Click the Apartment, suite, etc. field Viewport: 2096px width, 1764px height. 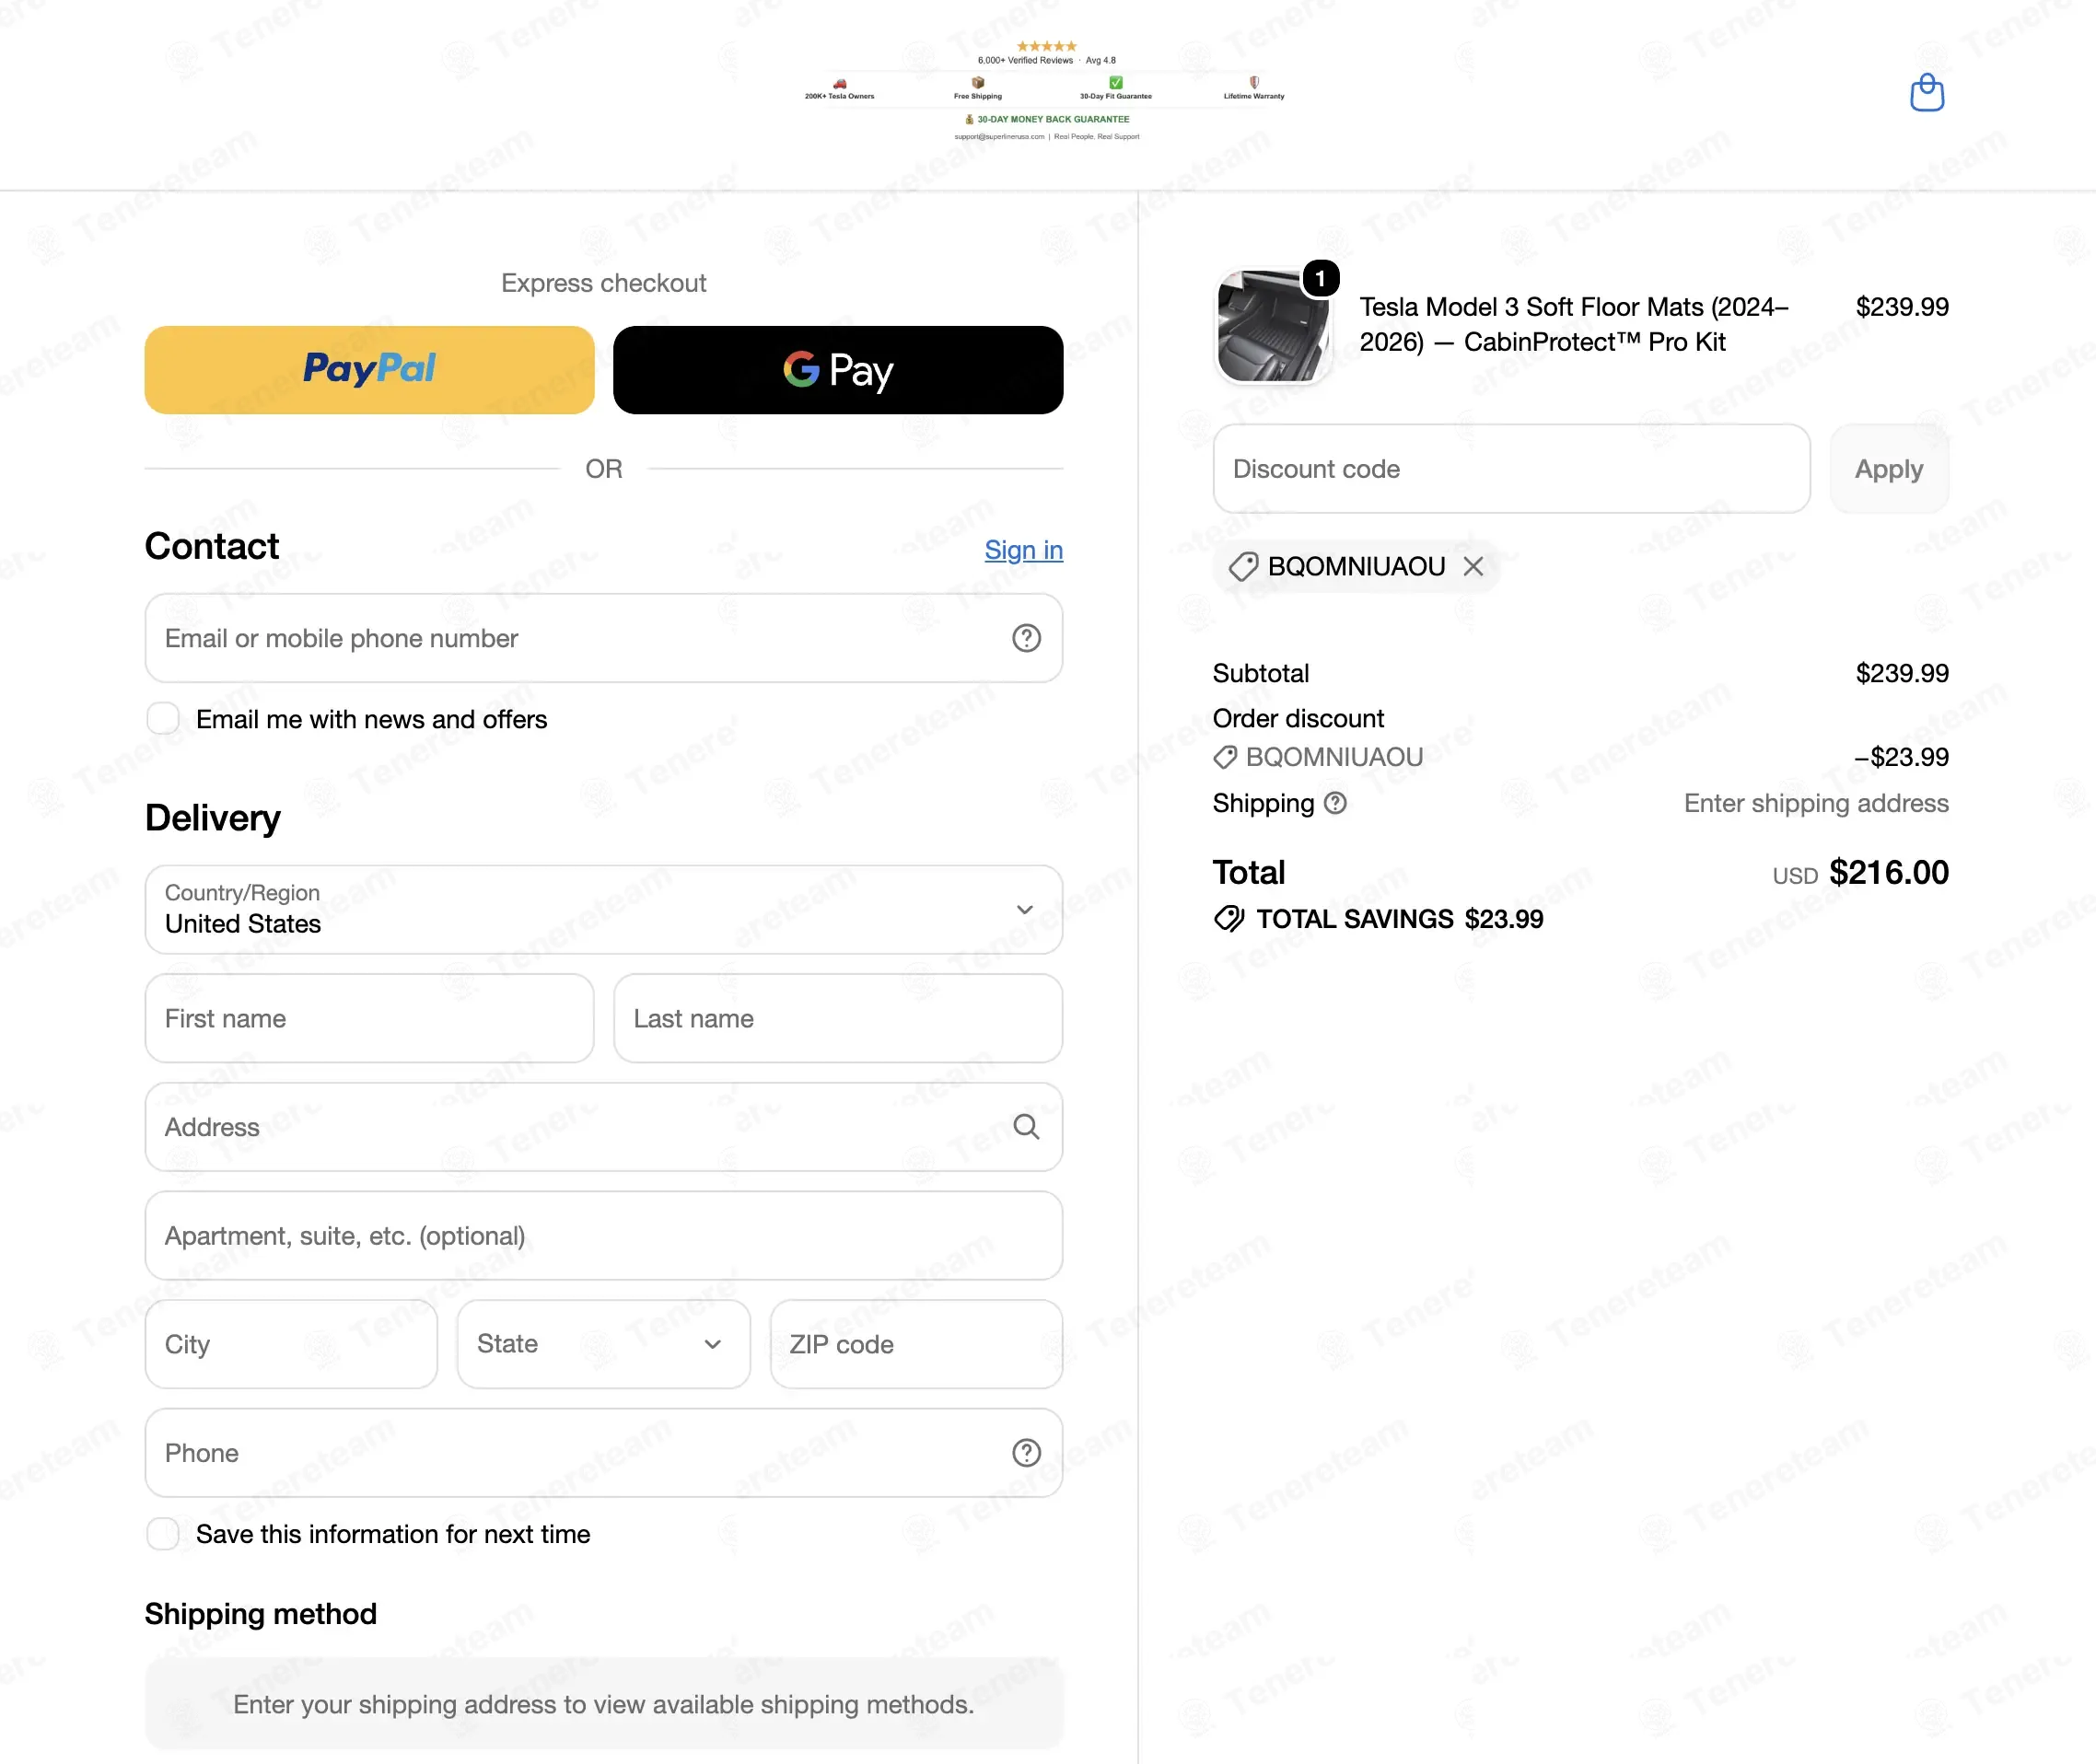pyautogui.click(x=603, y=1235)
